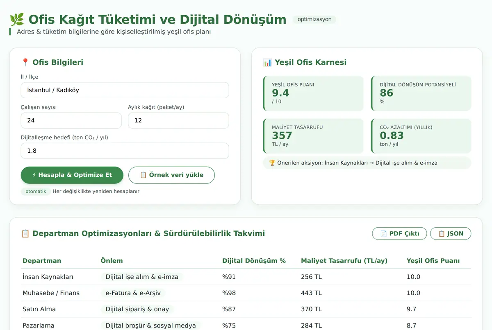
Task: Click the leaf icon in the page title
Action: [17, 19]
